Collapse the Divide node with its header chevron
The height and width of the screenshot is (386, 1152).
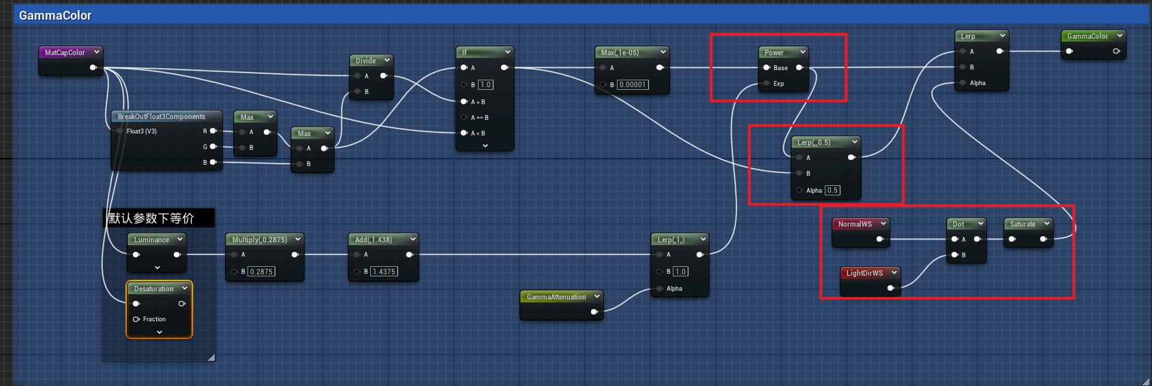386,61
